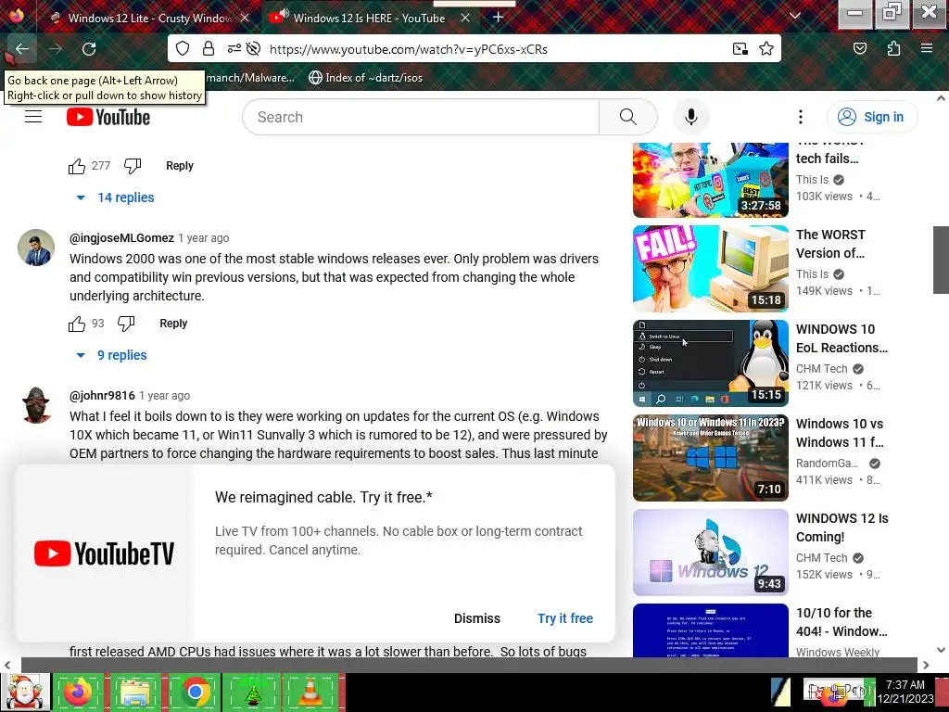Reply to the 277-like comment
Image resolution: width=949 pixels, height=712 pixels.
[180, 166]
